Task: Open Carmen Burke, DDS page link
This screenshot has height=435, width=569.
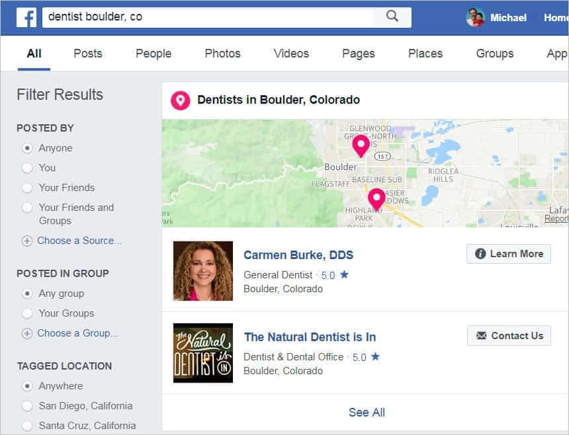Action: pos(298,255)
